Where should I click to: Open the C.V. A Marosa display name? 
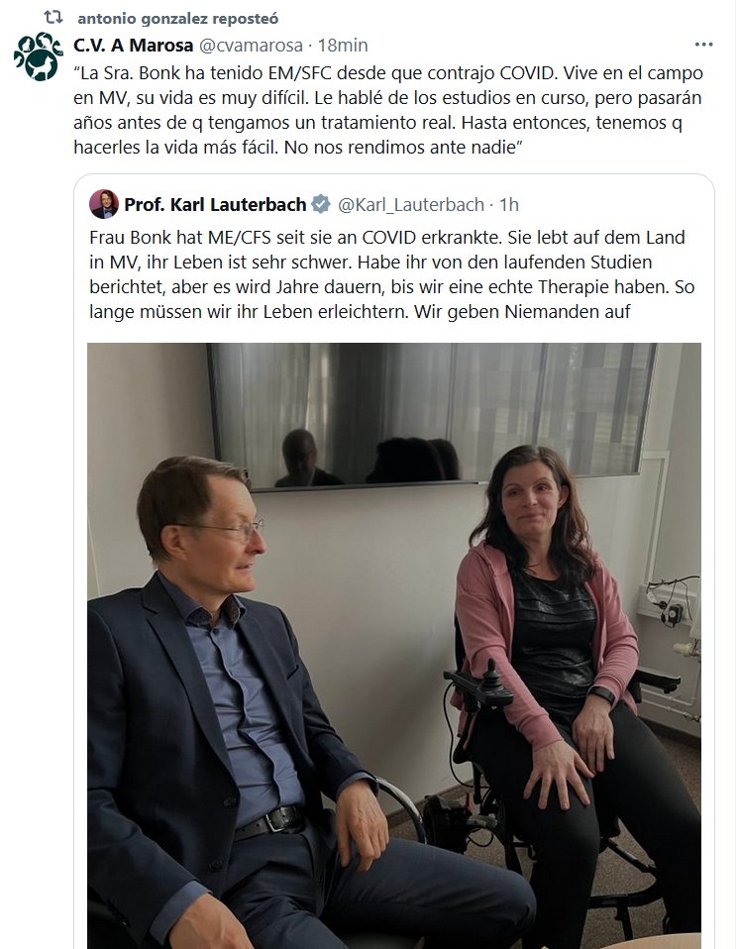pos(133,45)
